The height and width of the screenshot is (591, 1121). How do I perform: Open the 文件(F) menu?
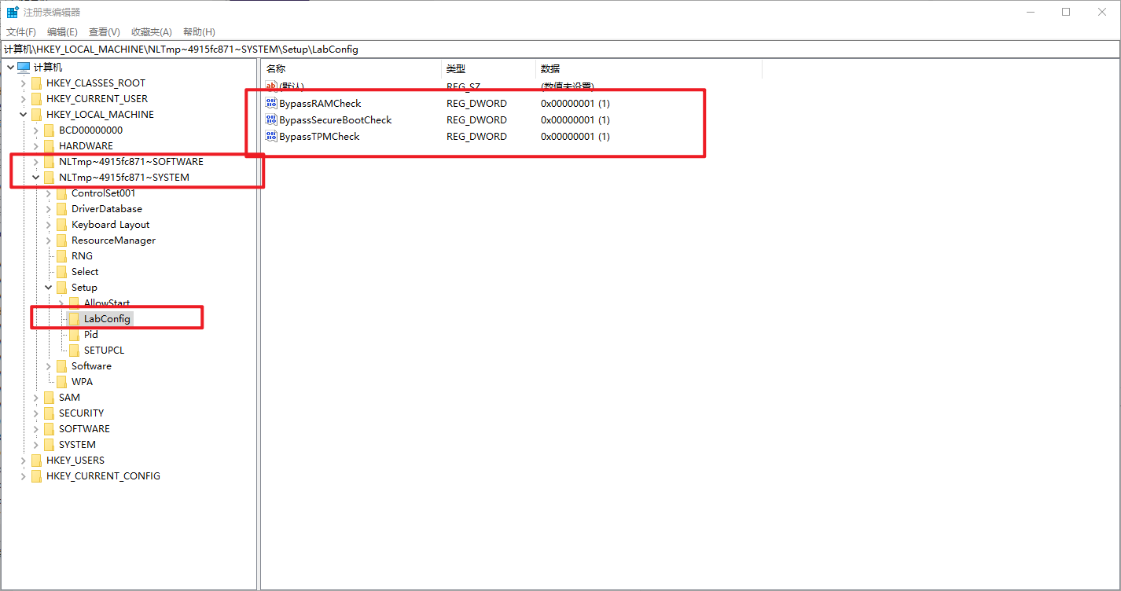(21, 32)
